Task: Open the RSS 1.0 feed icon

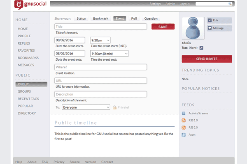Action: click(184, 121)
